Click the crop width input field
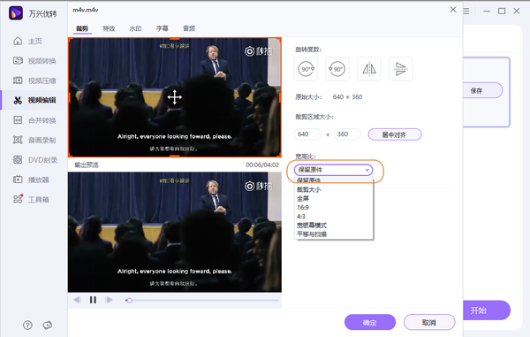The width and height of the screenshot is (530, 337). point(307,134)
